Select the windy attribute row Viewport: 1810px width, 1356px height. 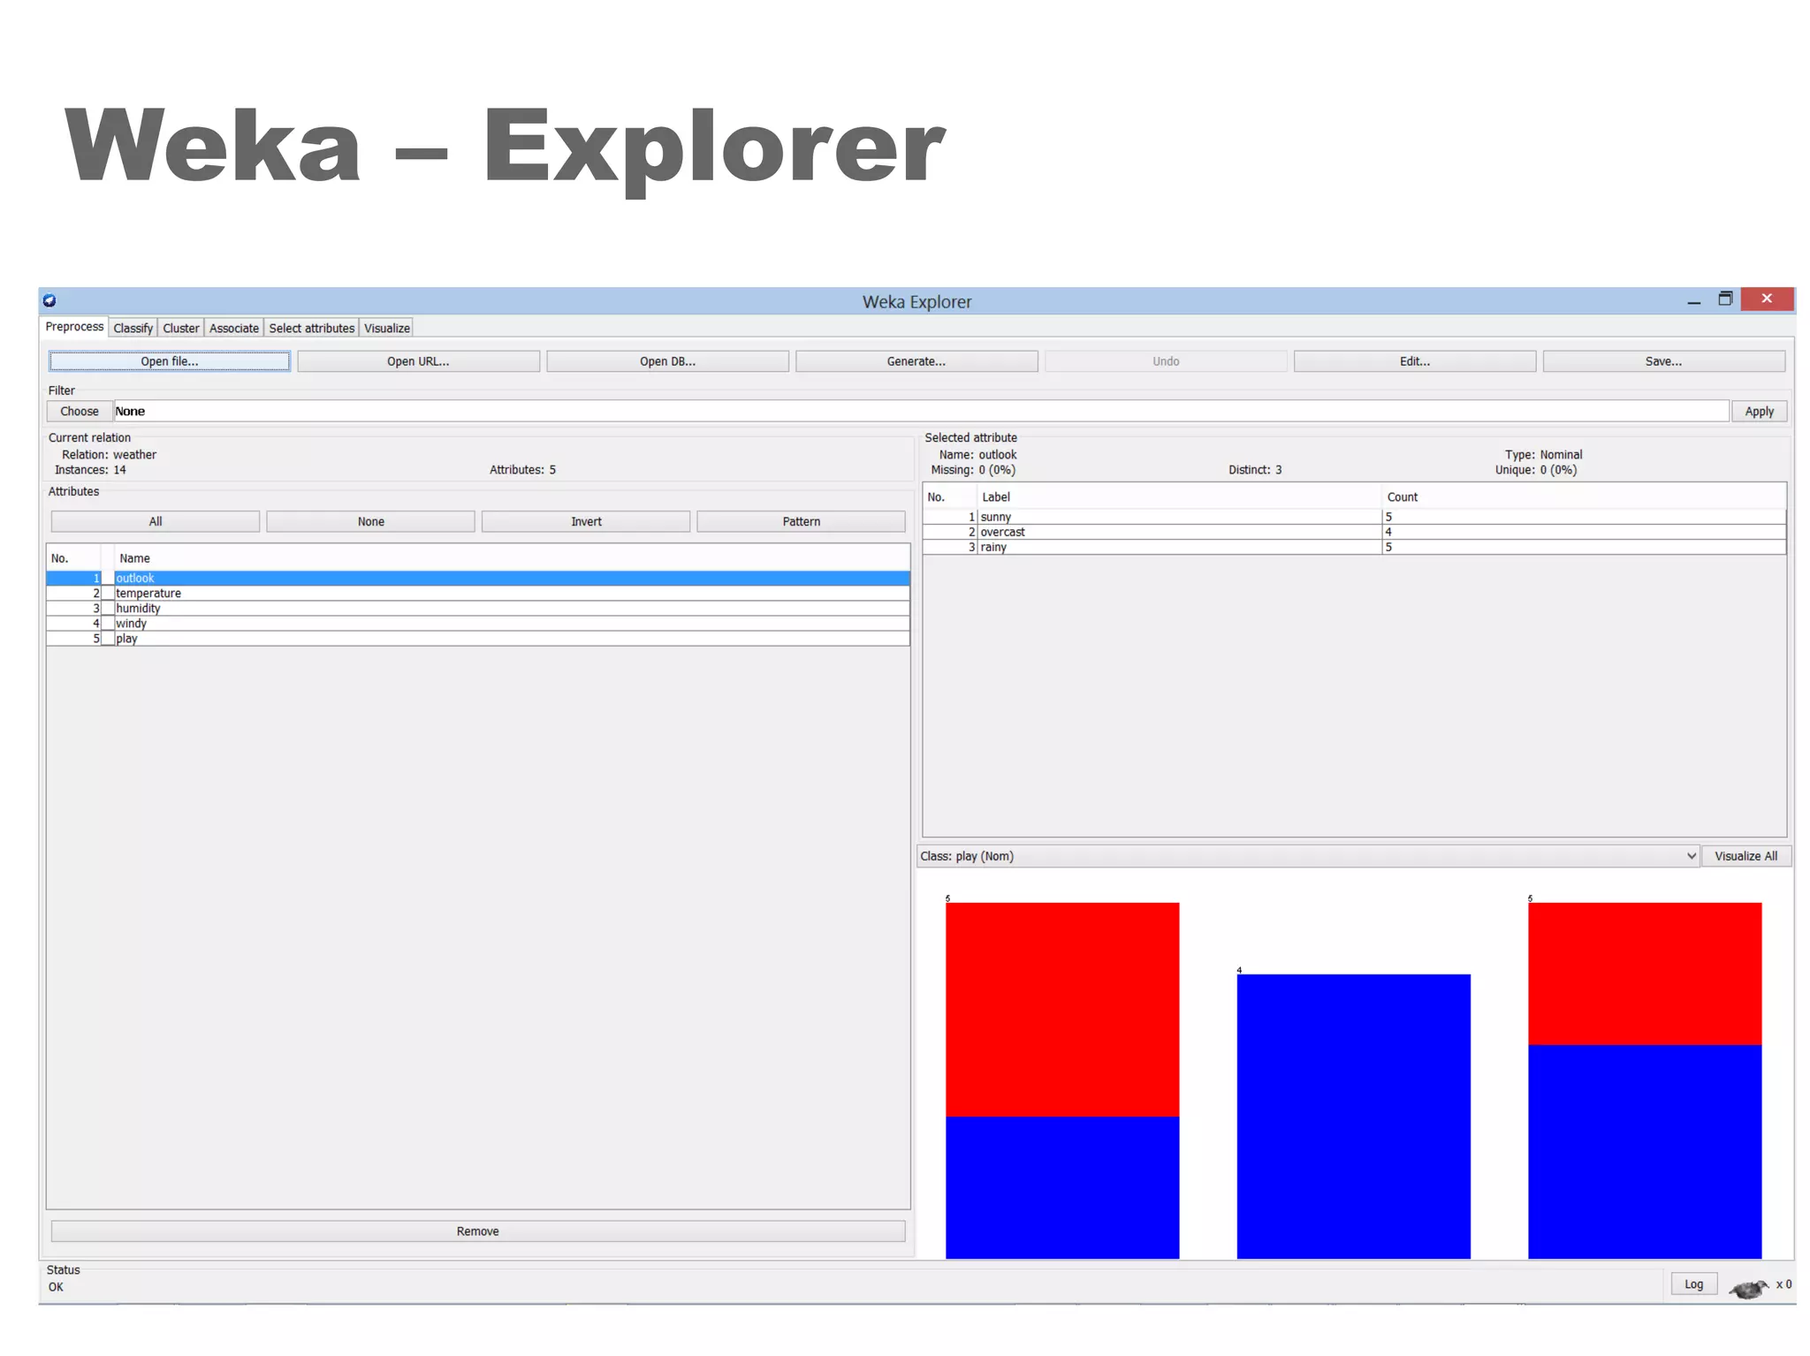[478, 624]
